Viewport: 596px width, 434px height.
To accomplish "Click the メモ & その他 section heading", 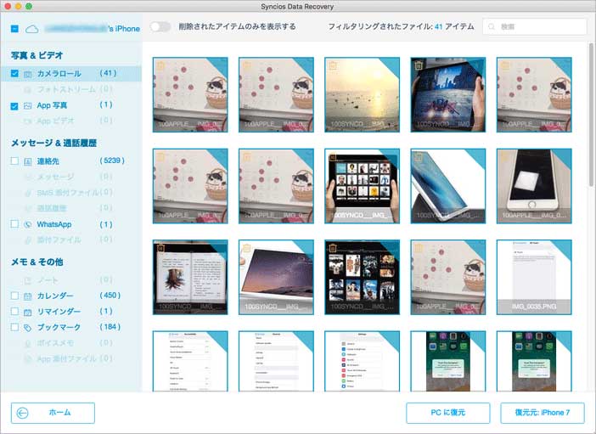I will click(37, 262).
